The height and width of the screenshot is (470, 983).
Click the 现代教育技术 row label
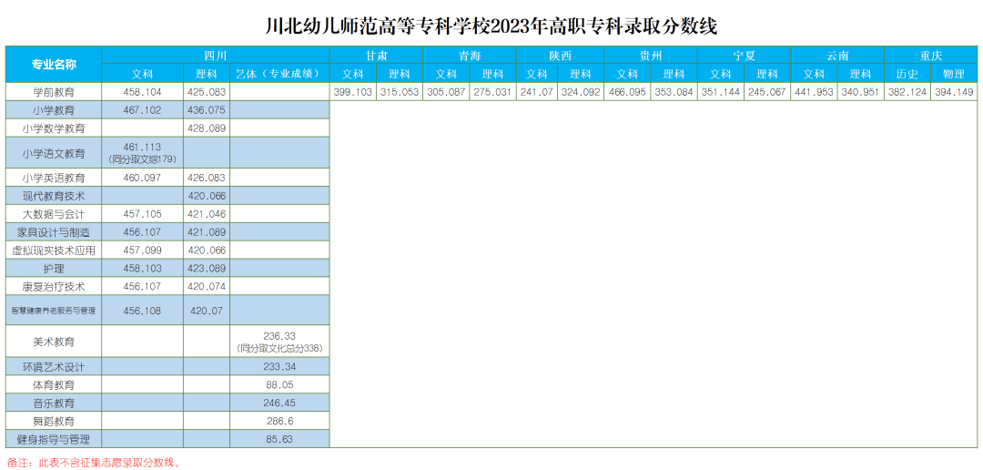(x=54, y=196)
